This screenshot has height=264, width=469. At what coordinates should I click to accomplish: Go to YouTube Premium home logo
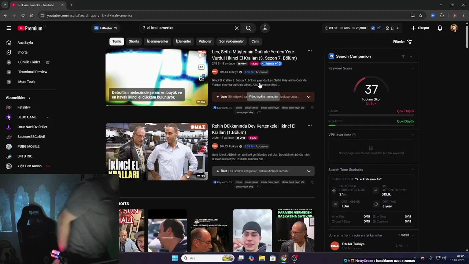click(30, 28)
